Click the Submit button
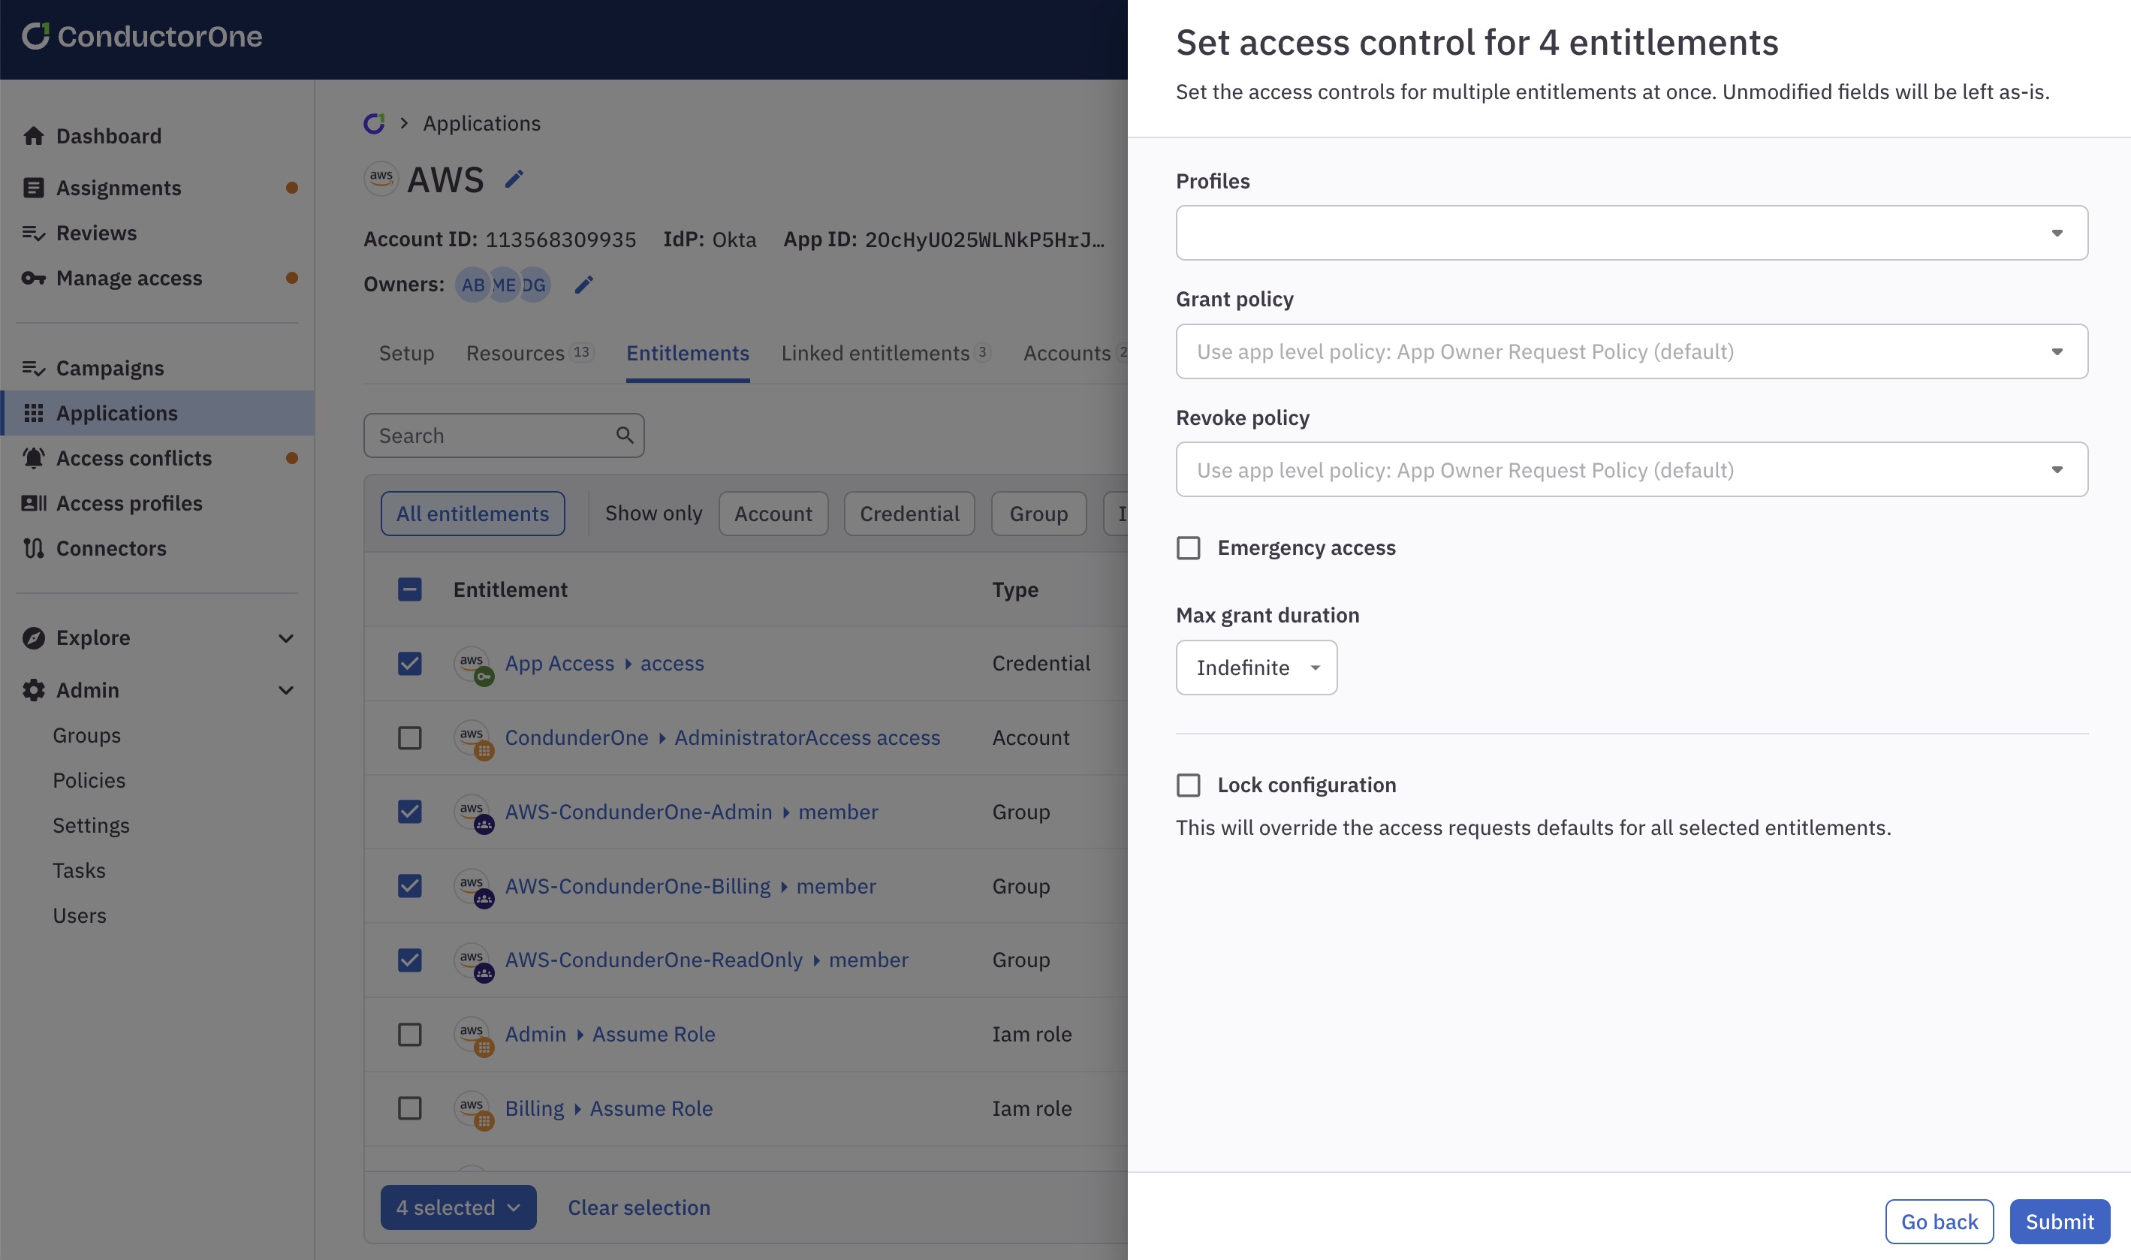This screenshot has height=1260, width=2131. (2059, 1222)
